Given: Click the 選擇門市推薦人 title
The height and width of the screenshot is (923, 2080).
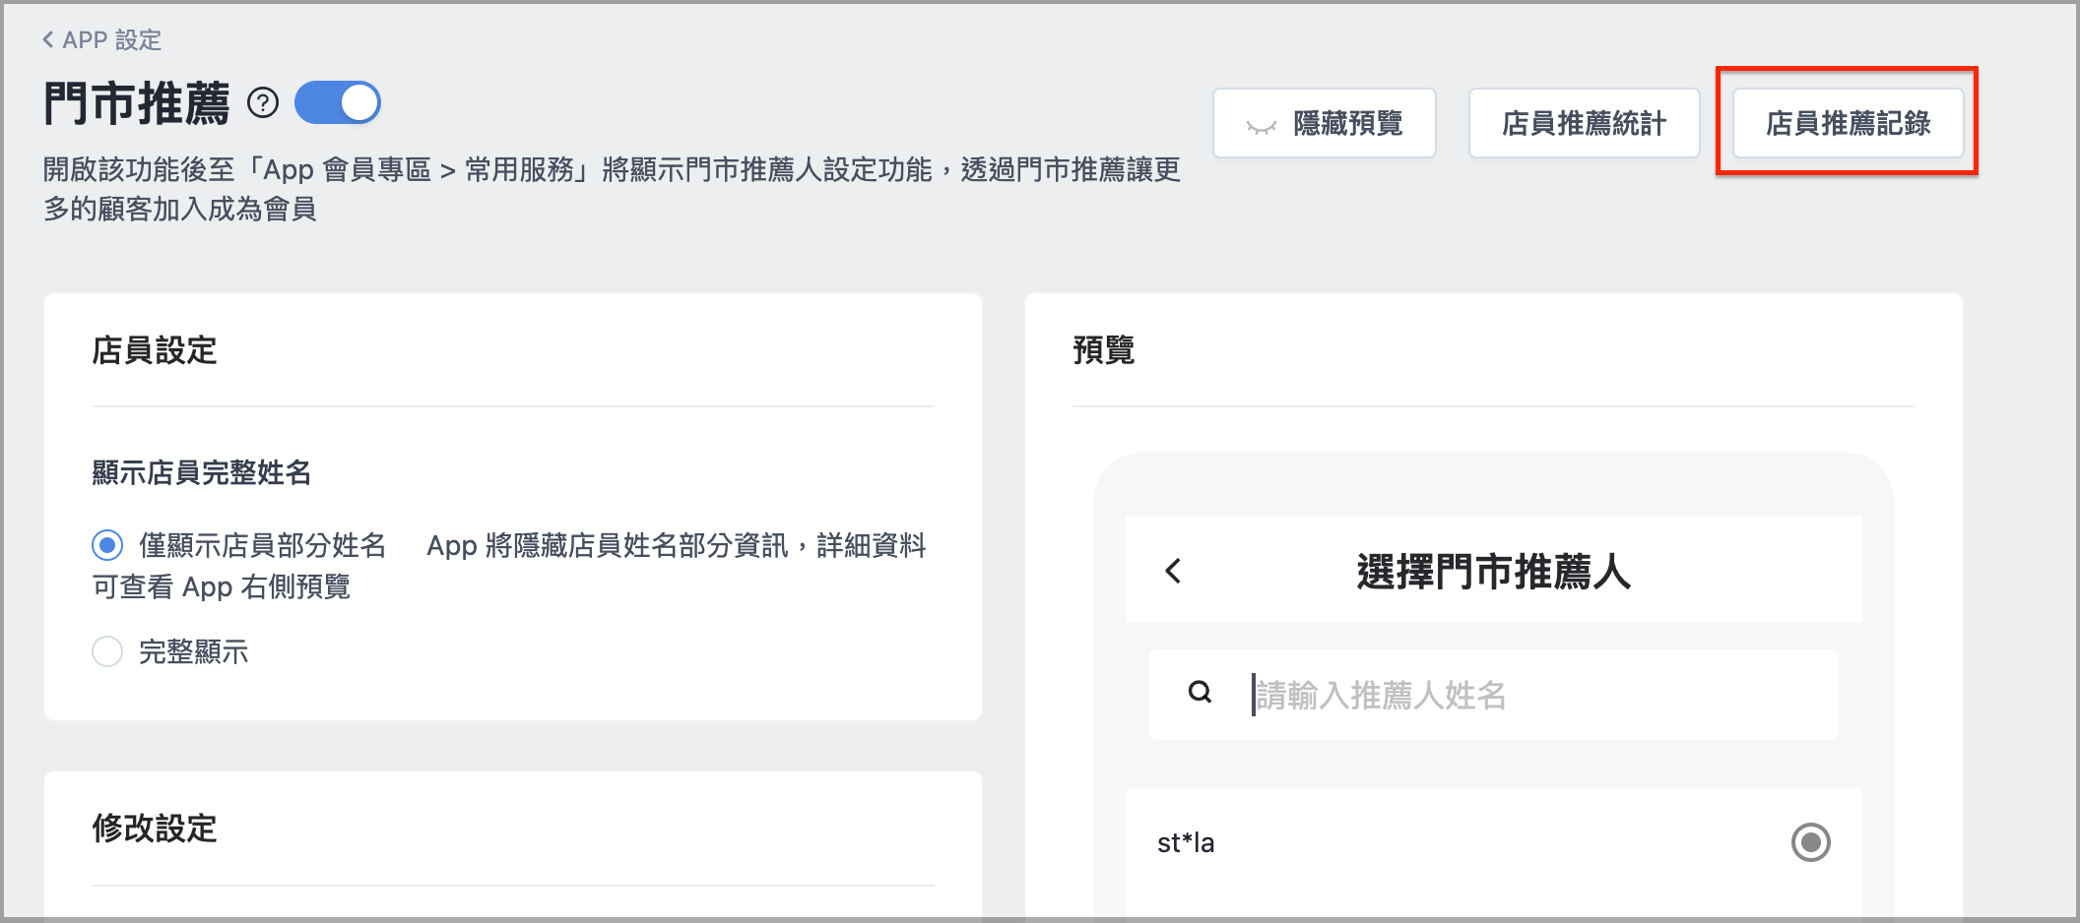Looking at the screenshot, I should tap(1494, 571).
